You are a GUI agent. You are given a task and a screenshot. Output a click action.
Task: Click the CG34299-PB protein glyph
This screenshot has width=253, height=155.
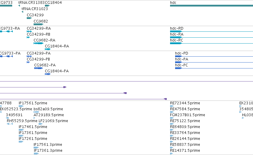28,62
